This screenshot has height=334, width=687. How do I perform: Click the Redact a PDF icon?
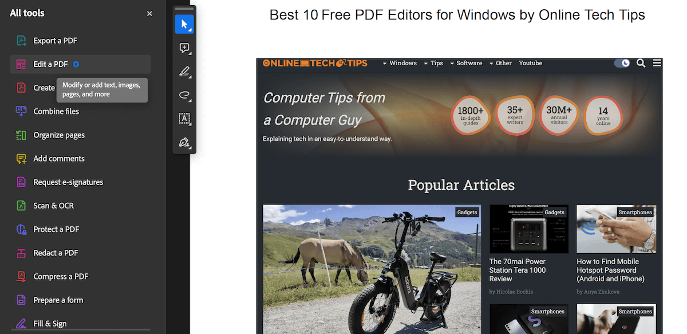point(21,253)
